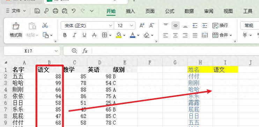Click the Paste clipboard icon
259x127 pixels.
point(32,26)
